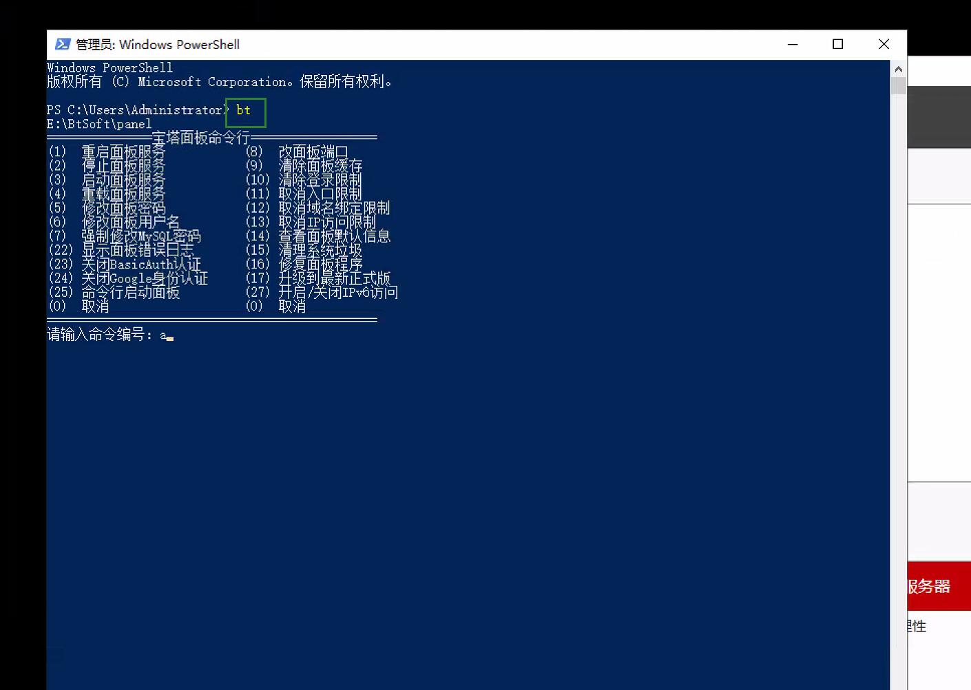Click option (17) 升级到最新正式版

point(318,278)
